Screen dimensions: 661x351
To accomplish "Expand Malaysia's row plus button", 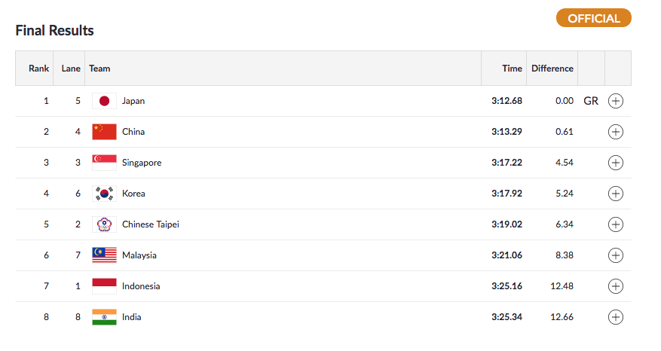I will tap(616, 255).
